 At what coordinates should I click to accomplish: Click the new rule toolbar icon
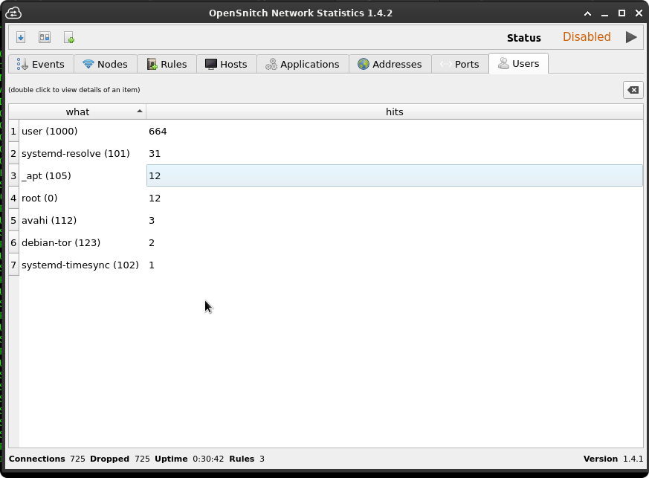coord(68,38)
